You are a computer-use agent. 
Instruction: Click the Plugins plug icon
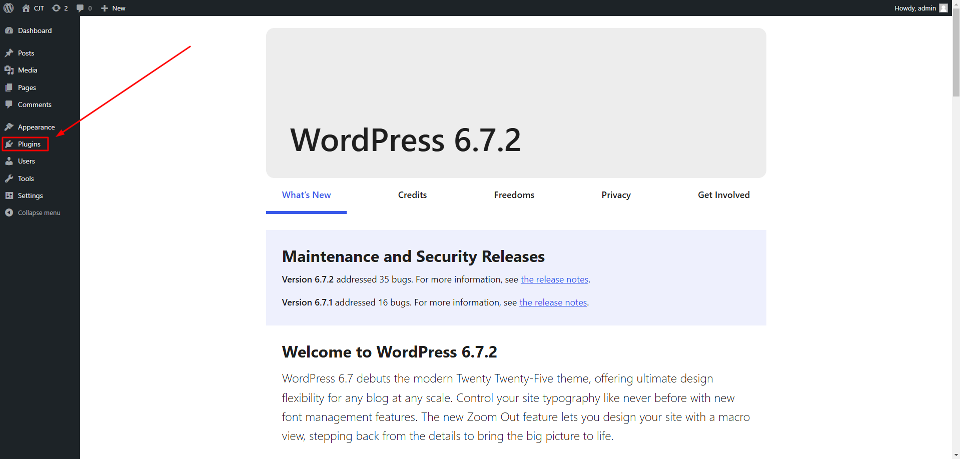9,144
